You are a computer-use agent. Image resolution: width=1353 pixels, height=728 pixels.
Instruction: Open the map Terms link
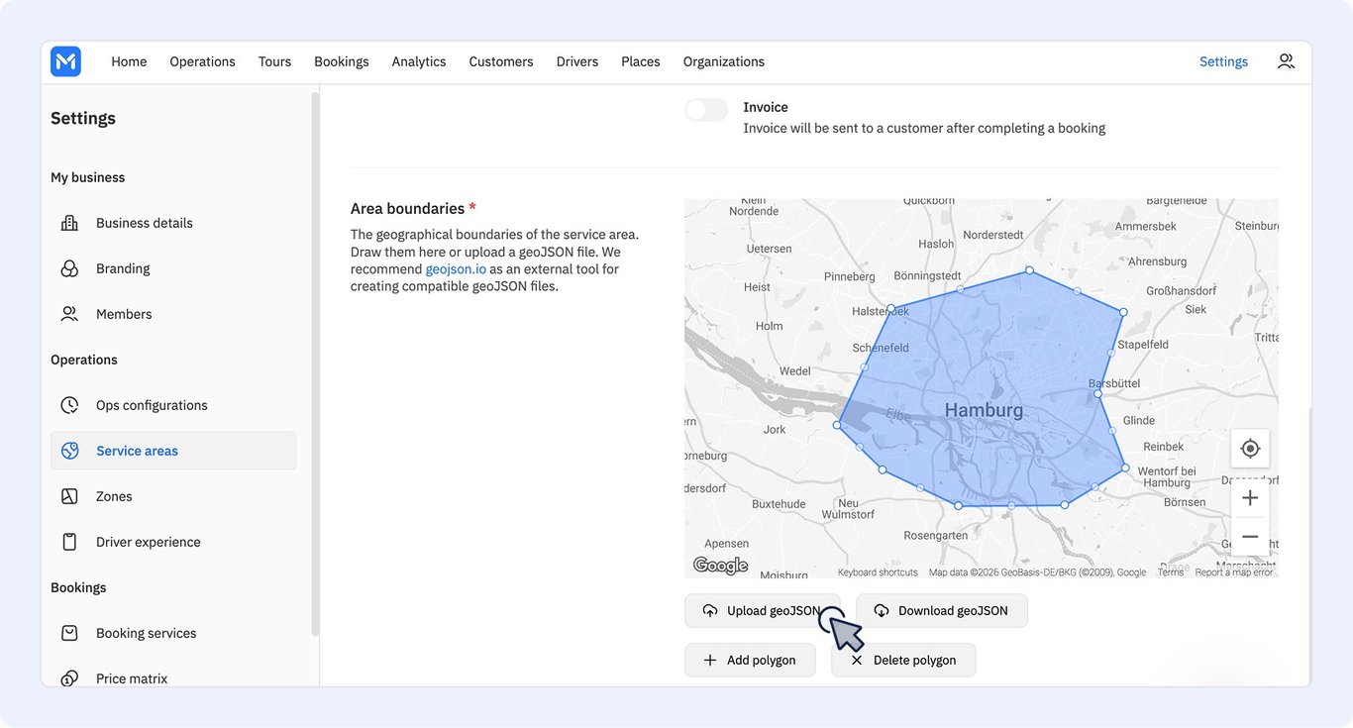coord(1171,572)
